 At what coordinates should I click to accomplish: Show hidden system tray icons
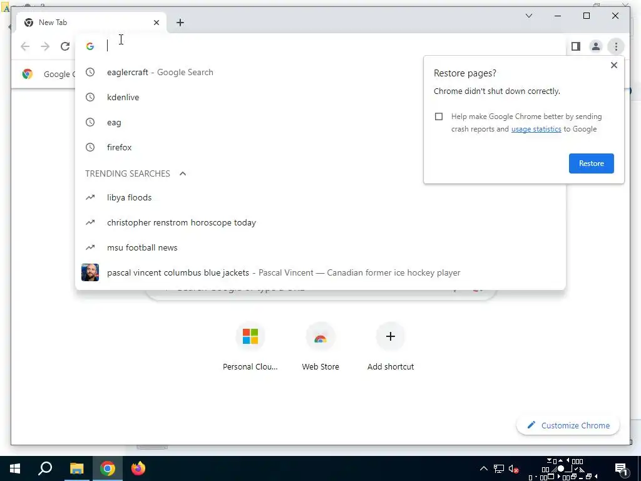point(484,468)
